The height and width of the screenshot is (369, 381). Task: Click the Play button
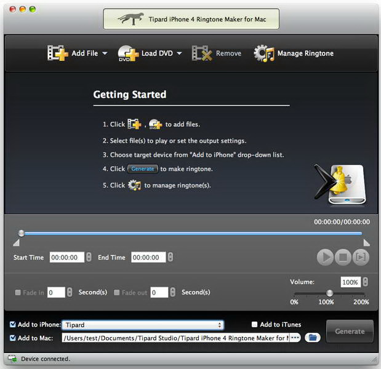(325, 257)
